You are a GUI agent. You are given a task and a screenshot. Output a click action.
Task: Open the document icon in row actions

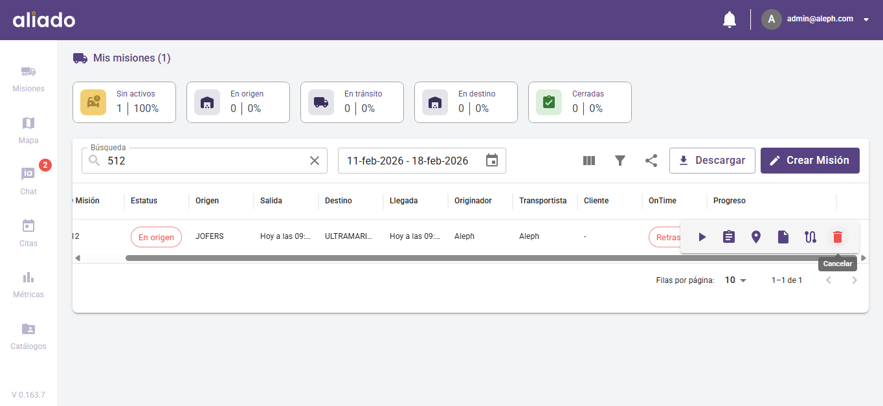[783, 237]
